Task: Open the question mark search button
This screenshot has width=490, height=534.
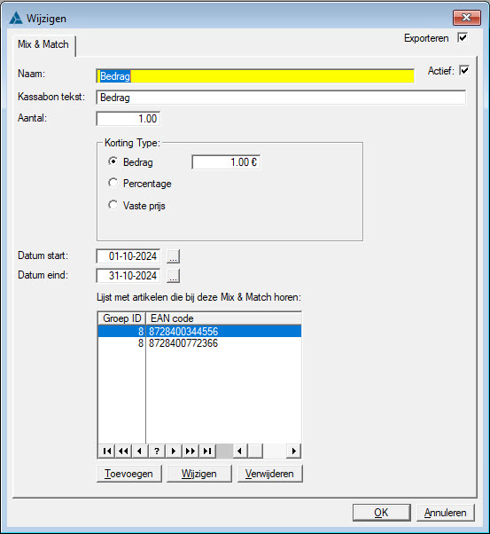Action: click(157, 452)
